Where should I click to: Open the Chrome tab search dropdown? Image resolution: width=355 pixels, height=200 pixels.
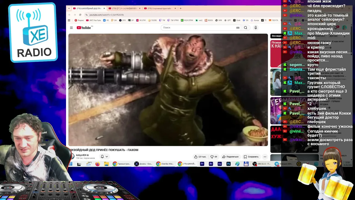[69, 8]
